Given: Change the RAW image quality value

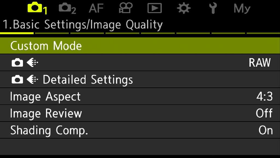Looking at the screenshot, I should coord(259,63).
